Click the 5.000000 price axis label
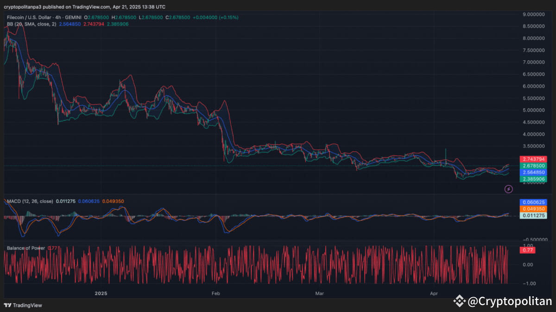Image resolution: width=556 pixels, height=312 pixels. [x=534, y=110]
